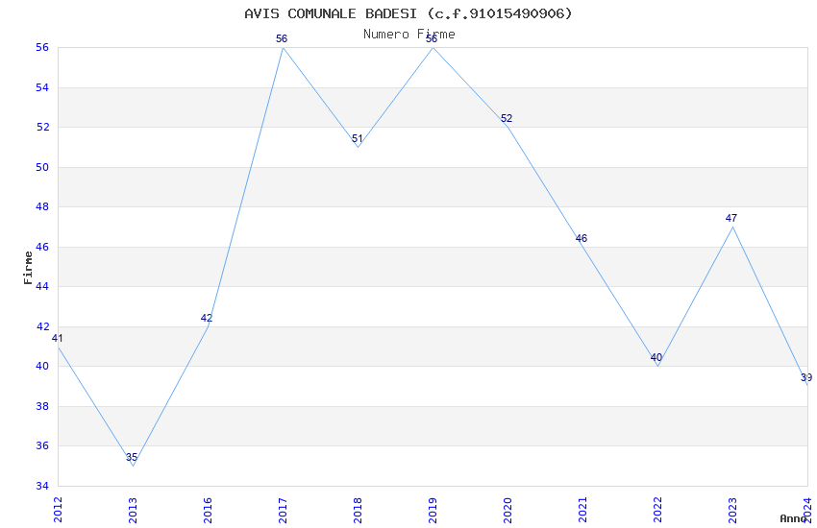The image size is (817, 528).
Task: Click the Anno x-axis label
Action: point(793,518)
